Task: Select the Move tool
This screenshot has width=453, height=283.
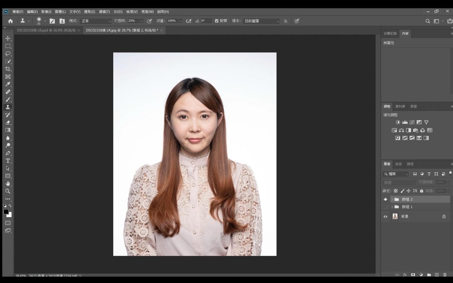Action: [8, 38]
